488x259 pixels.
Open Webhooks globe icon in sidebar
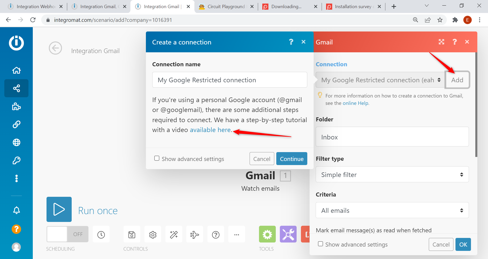click(x=17, y=142)
